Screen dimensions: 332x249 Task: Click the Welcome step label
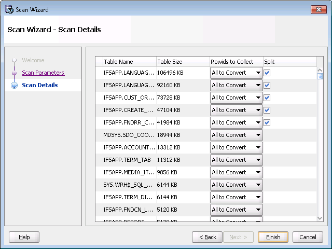[33, 60]
